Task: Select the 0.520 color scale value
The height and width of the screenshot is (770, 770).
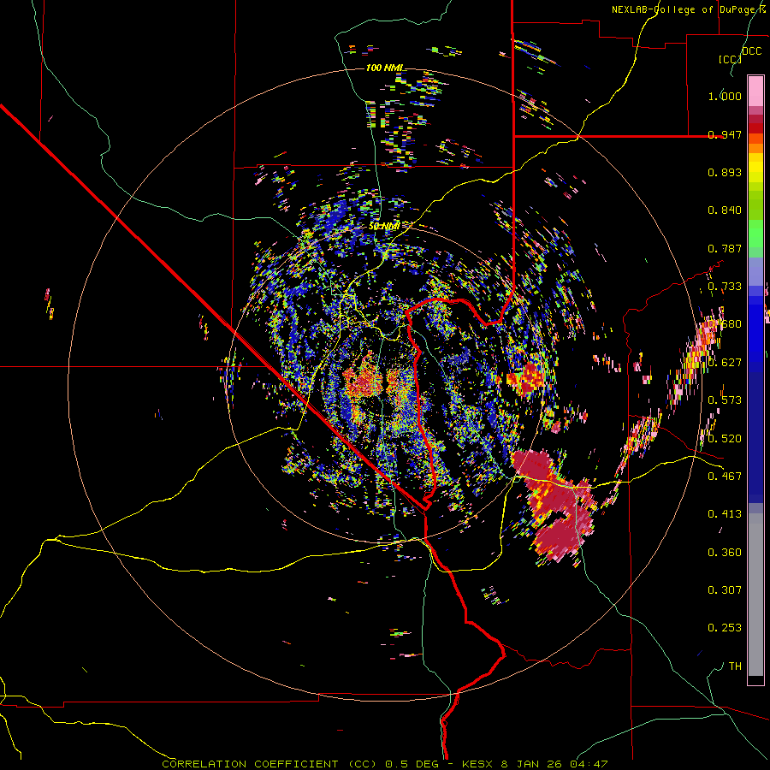Action: [x=725, y=439]
